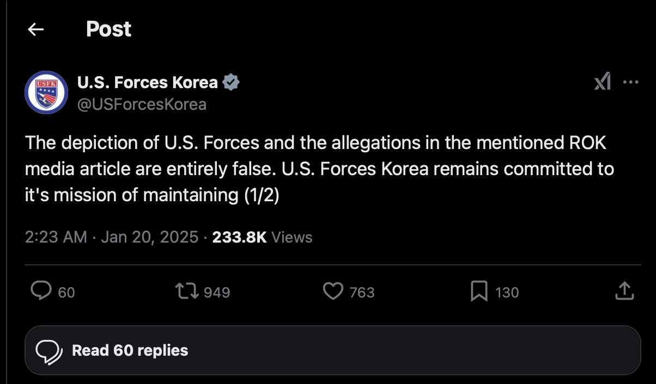Open the USFK profile avatar
656x384 pixels.
[x=46, y=92]
